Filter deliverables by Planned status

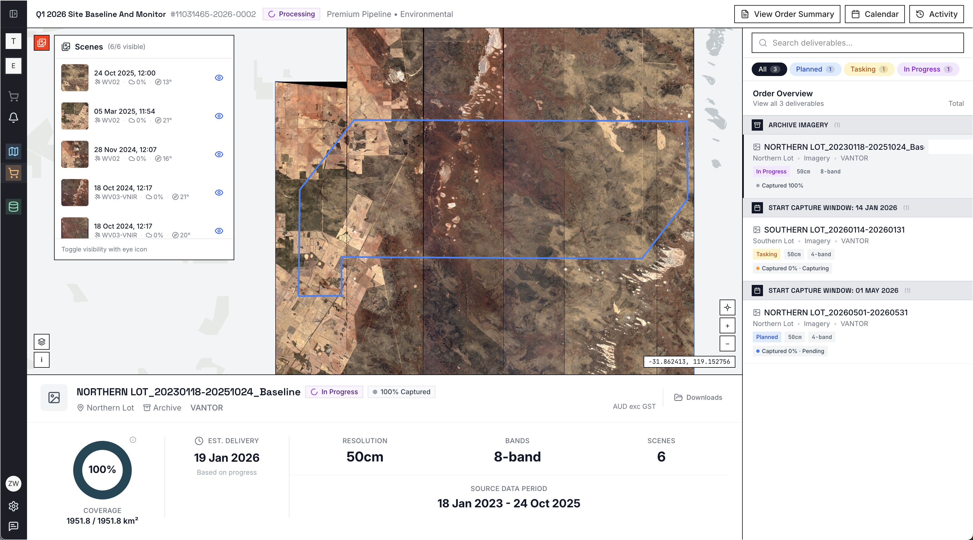coord(815,69)
